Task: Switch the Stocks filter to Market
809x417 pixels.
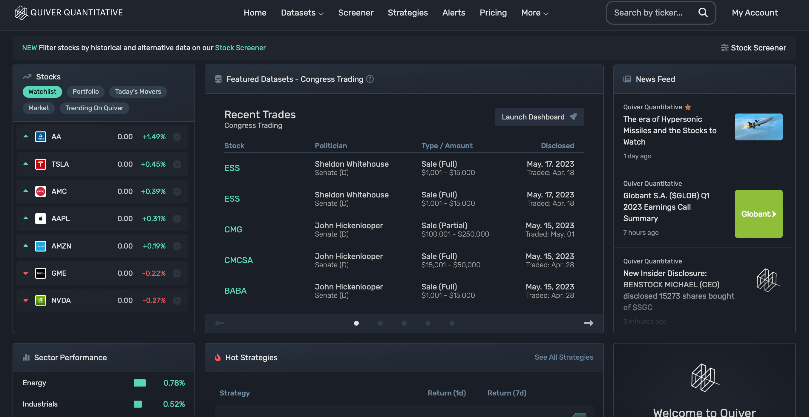Action: tap(39, 108)
